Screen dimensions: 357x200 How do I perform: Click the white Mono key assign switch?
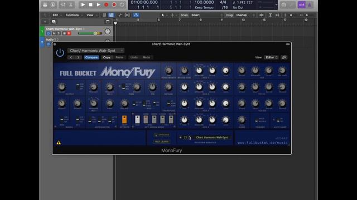tap(137, 119)
